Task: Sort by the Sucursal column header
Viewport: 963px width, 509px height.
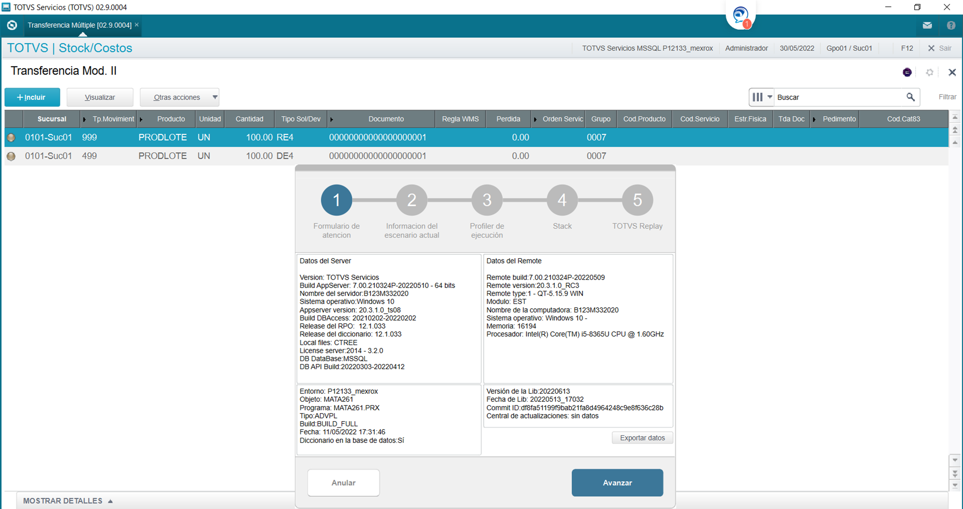Action: [x=52, y=119]
